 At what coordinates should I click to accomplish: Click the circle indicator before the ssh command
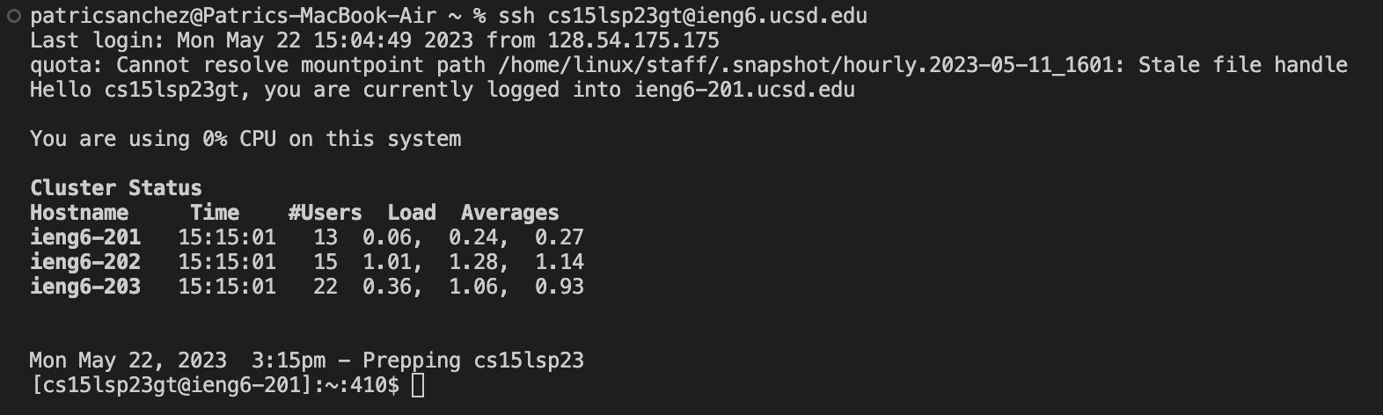pyautogui.click(x=12, y=16)
